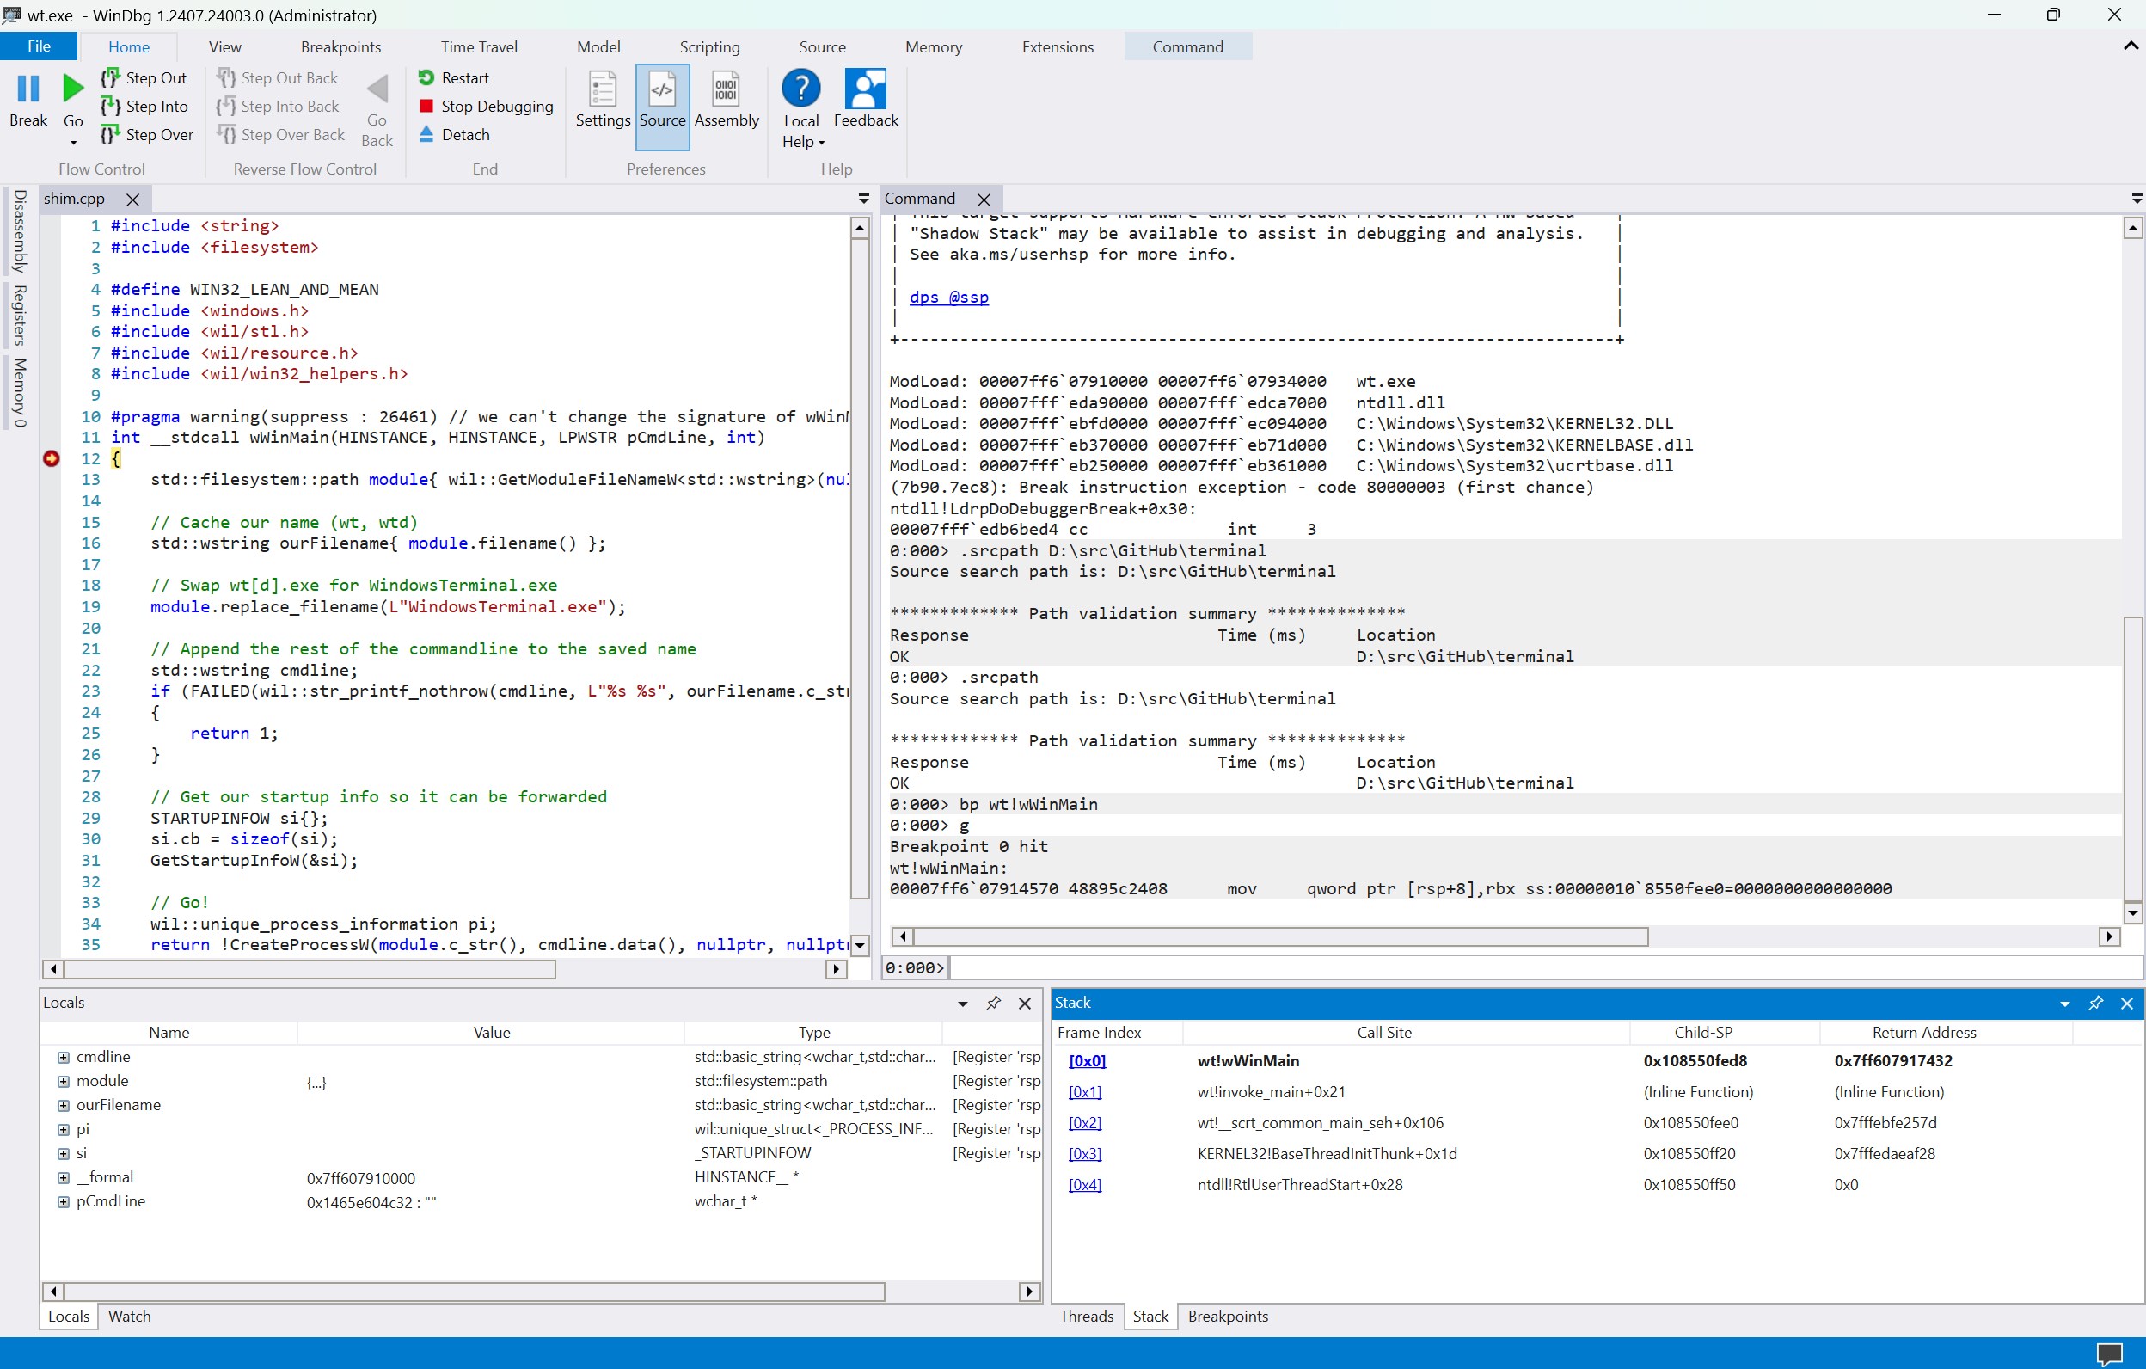Click the Stop Debugging icon
Screen dimensions: 2146x1369
click(427, 106)
